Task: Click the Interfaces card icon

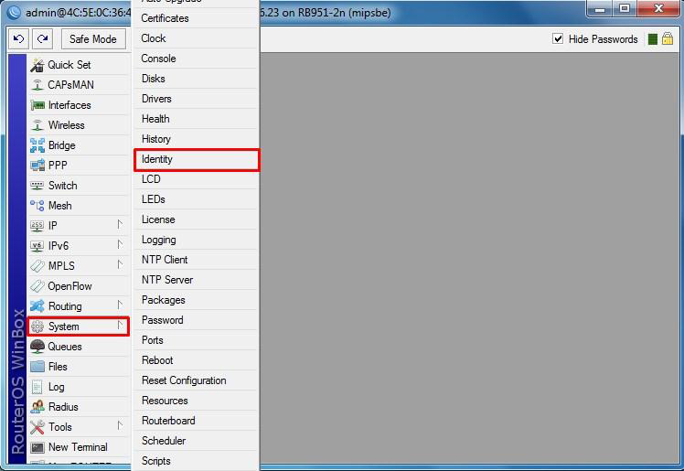Action: [37, 105]
